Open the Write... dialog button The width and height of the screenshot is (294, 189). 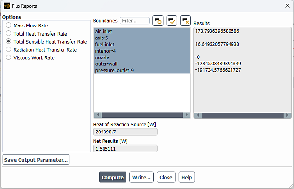tap(142, 177)
